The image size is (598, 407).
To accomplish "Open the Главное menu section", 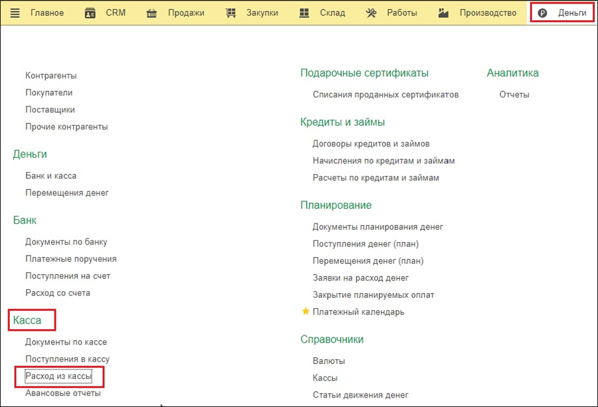I will (x=47, y=13).
